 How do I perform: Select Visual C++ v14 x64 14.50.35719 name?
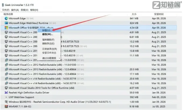click(x=42, y=79)
